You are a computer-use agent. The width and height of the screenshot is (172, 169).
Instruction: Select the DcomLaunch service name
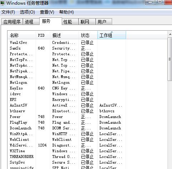[x=21, y=128]
